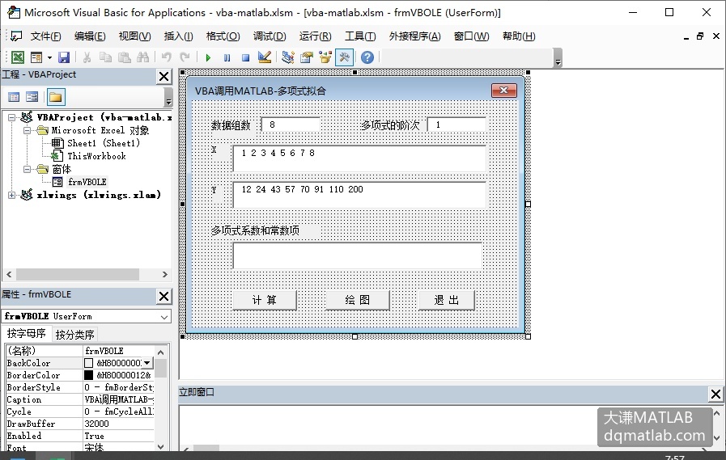Screen dimensions: 726x460
Task: Toggle the Toolbox icon
Action: [344, 57]
